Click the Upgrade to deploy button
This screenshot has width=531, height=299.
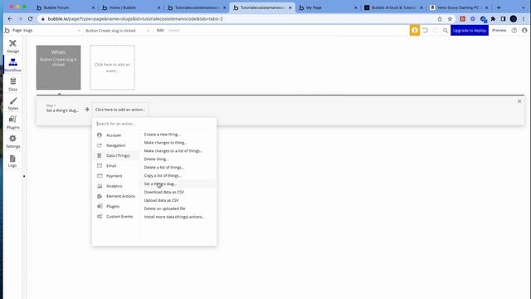(470, 30)
